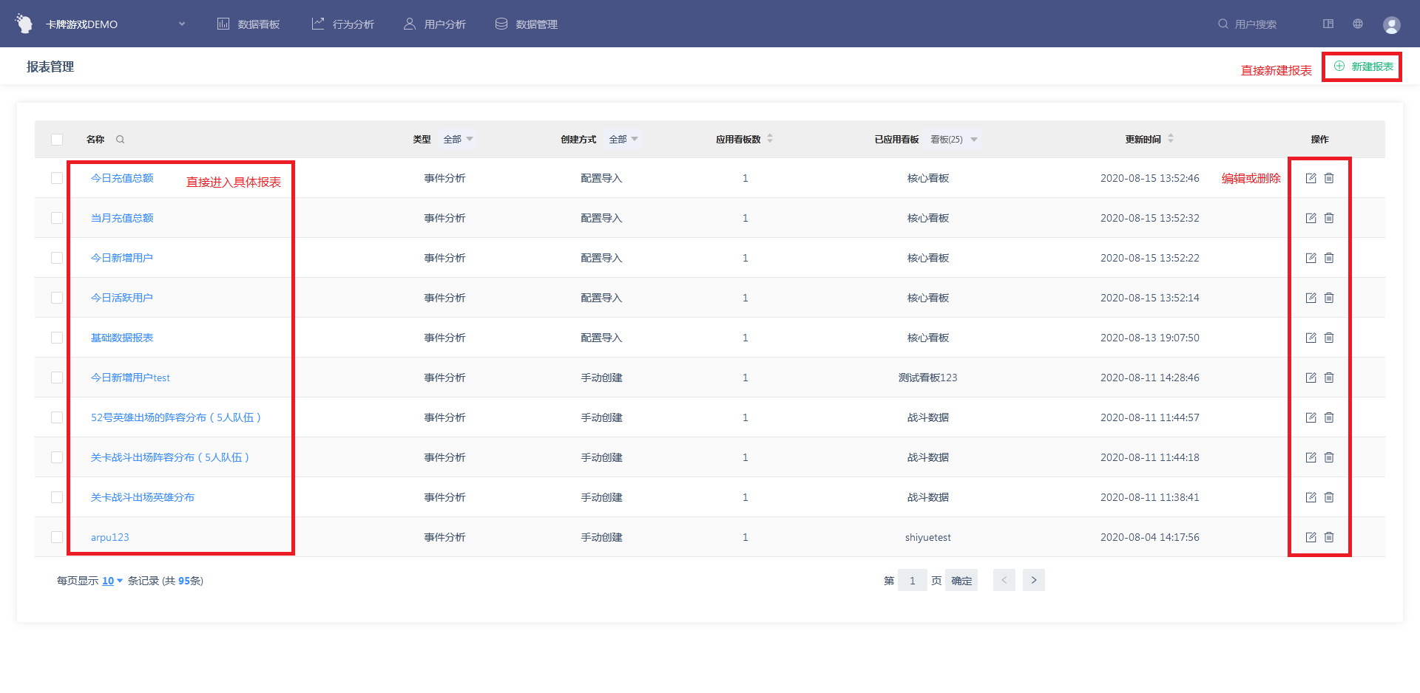Go to 用户分析 in top navigation

[x=435, y=24]
